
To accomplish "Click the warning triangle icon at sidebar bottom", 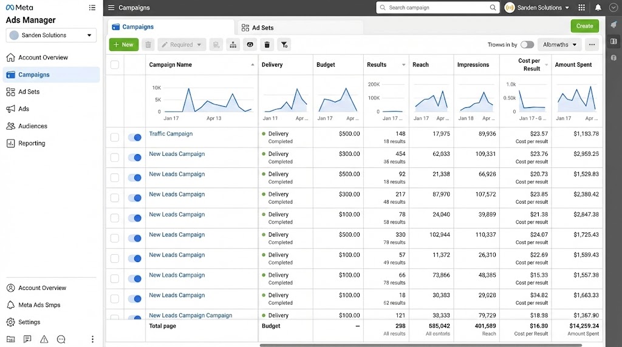I will (x=44, y=339).
